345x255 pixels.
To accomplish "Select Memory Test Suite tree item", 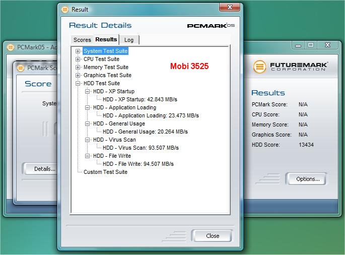I will tap(106, 67).
